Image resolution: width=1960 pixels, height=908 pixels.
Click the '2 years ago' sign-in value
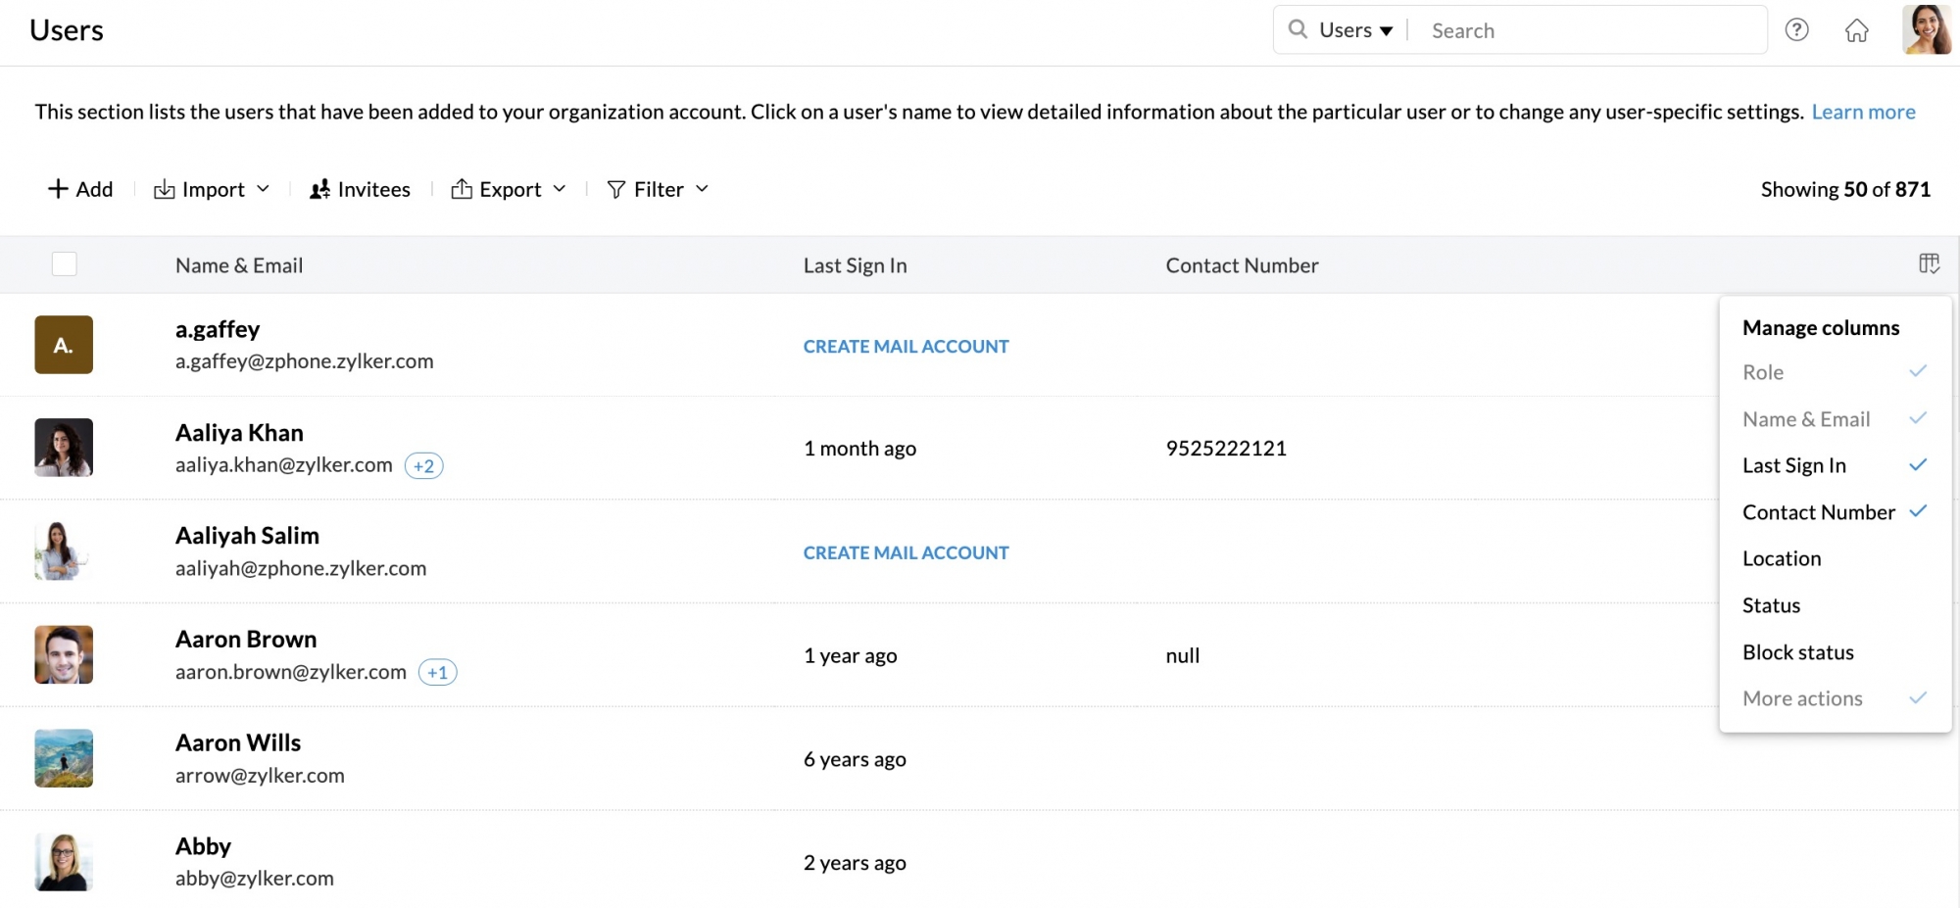[x=855, y=863]
